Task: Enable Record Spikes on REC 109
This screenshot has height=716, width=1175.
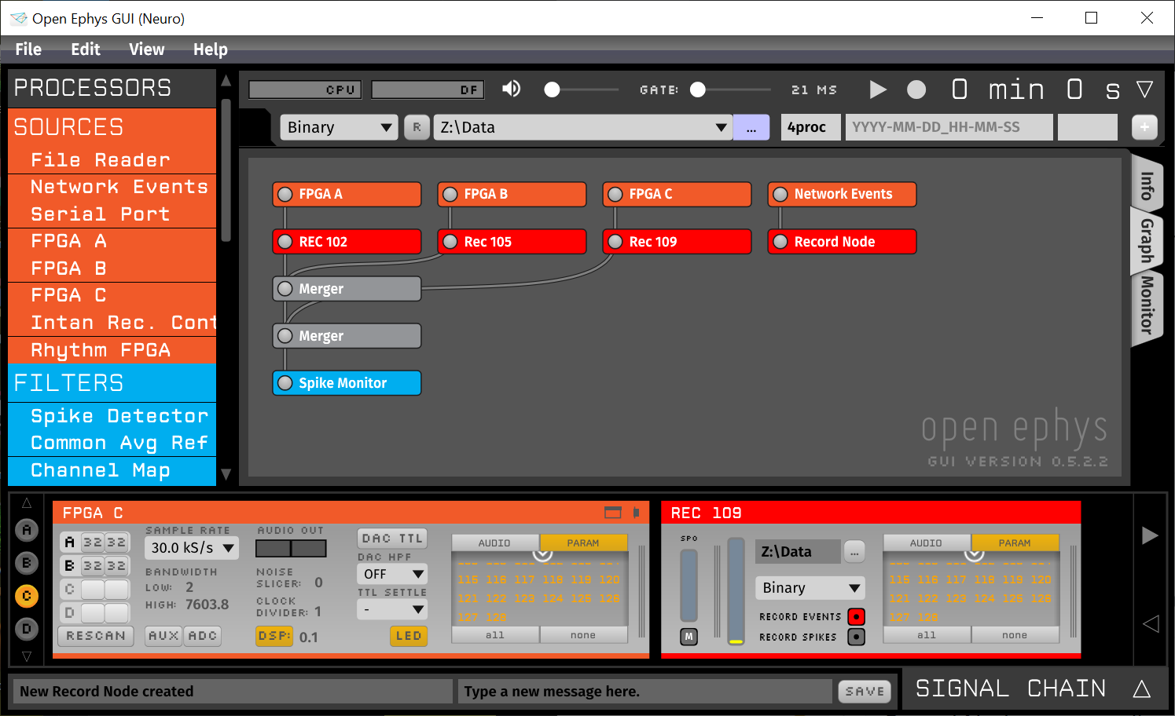Action: coord(856,637)
